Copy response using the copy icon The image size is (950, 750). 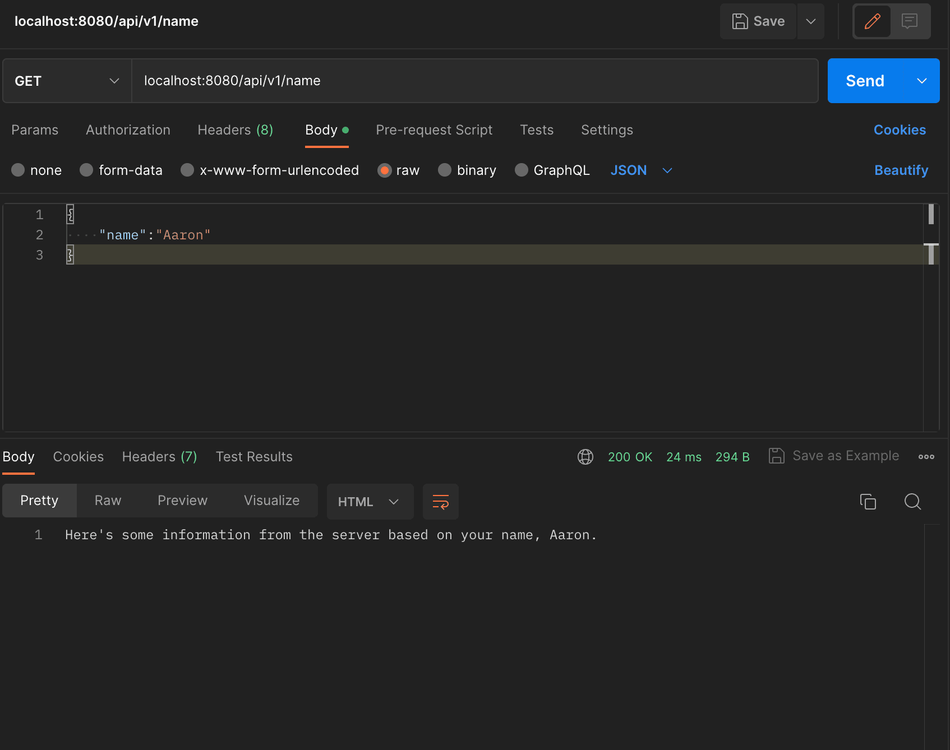[x=868, y=502]
